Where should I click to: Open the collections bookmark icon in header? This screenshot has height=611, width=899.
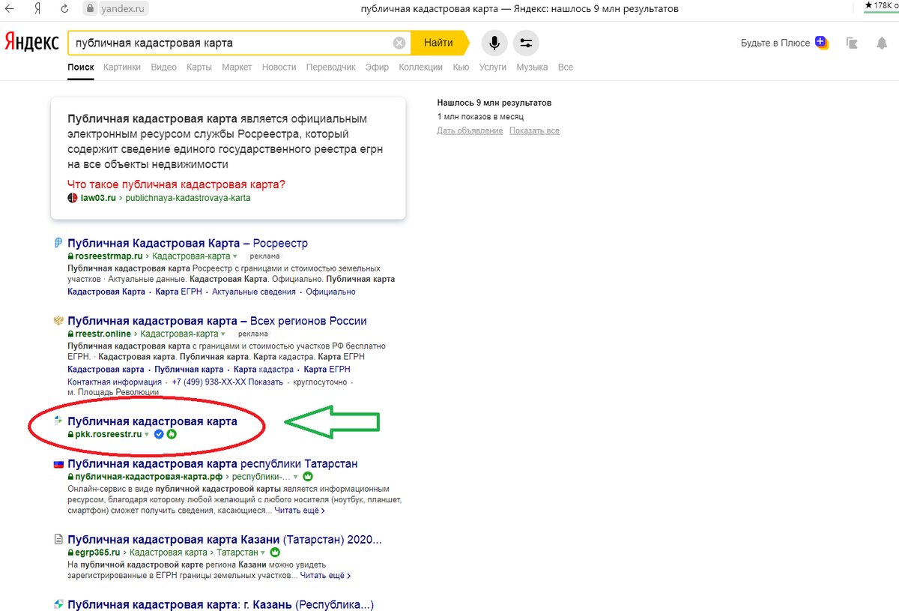(x=852, y=43)
